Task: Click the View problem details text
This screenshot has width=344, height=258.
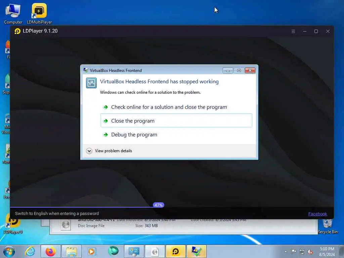Action: point(114,151)
